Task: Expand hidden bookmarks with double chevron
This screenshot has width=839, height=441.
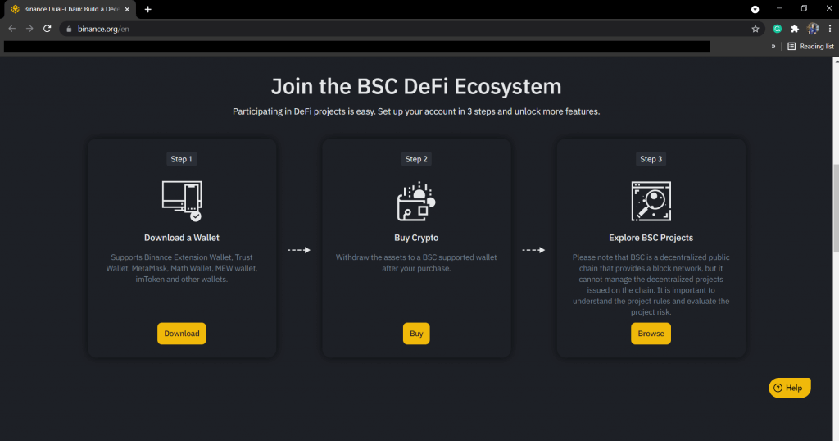Action: [773, 47]
